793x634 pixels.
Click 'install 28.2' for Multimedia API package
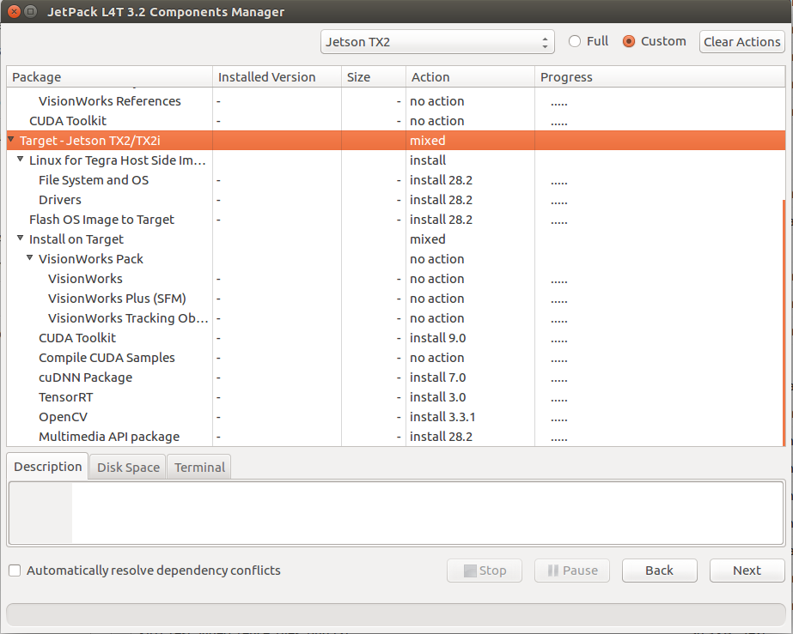pos(441,437)
